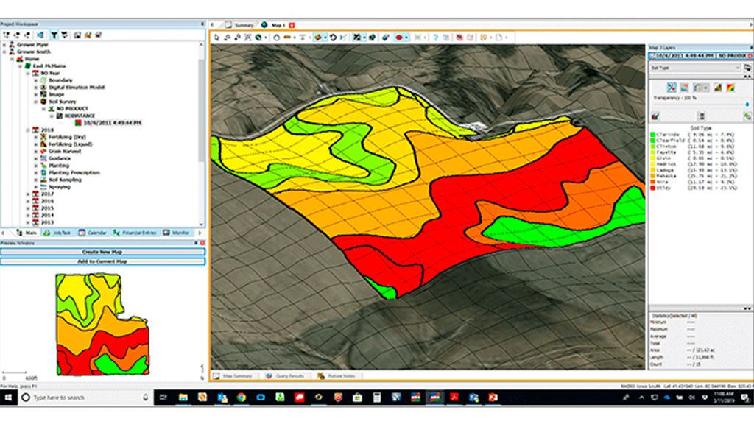Image resolution: width=754 pixels, height=427 pixels.
Task: Open the Financial Entries tab
Action: click(135, 233)
